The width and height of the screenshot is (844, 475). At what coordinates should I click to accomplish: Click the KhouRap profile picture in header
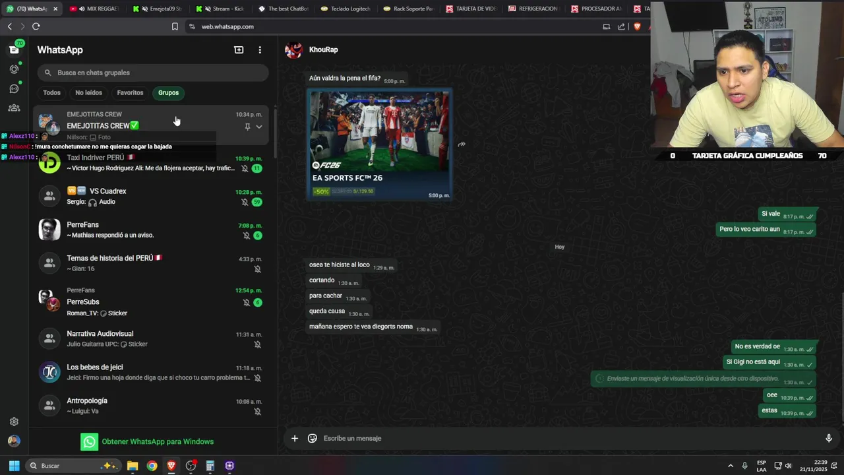pos(293,50)
